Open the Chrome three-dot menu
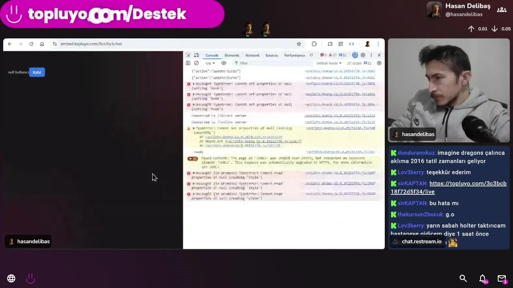This screenshot has height=288, width=513. tap(378, 44)
